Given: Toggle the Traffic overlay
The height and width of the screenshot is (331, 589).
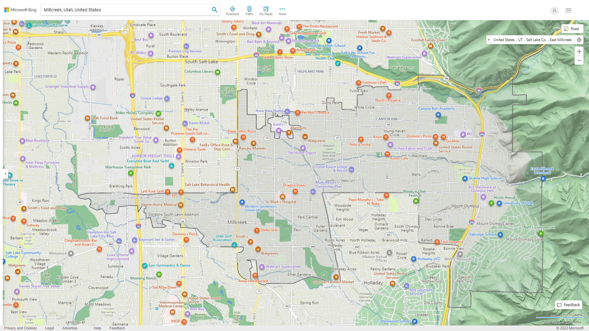Looking at the screenshot, I should [x=249, y=10].
